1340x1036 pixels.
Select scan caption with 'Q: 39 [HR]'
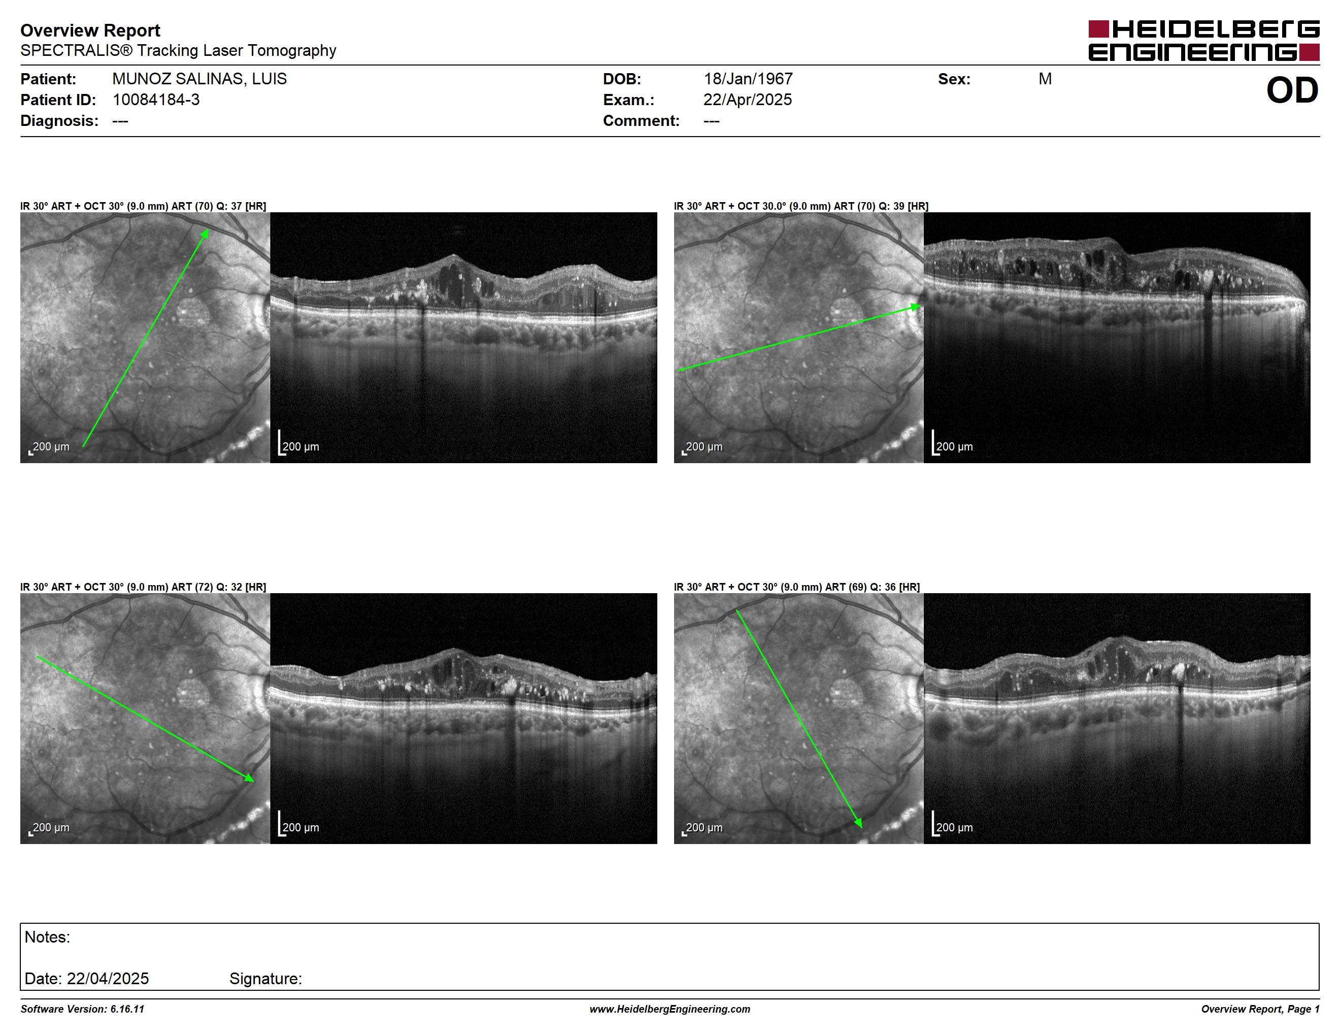(x=800, y=206)
